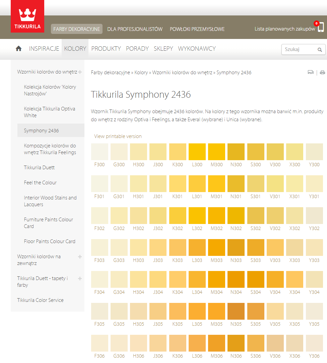
Task: Open 'Floor Paints Colour Card' link
Action: point(50,241)
